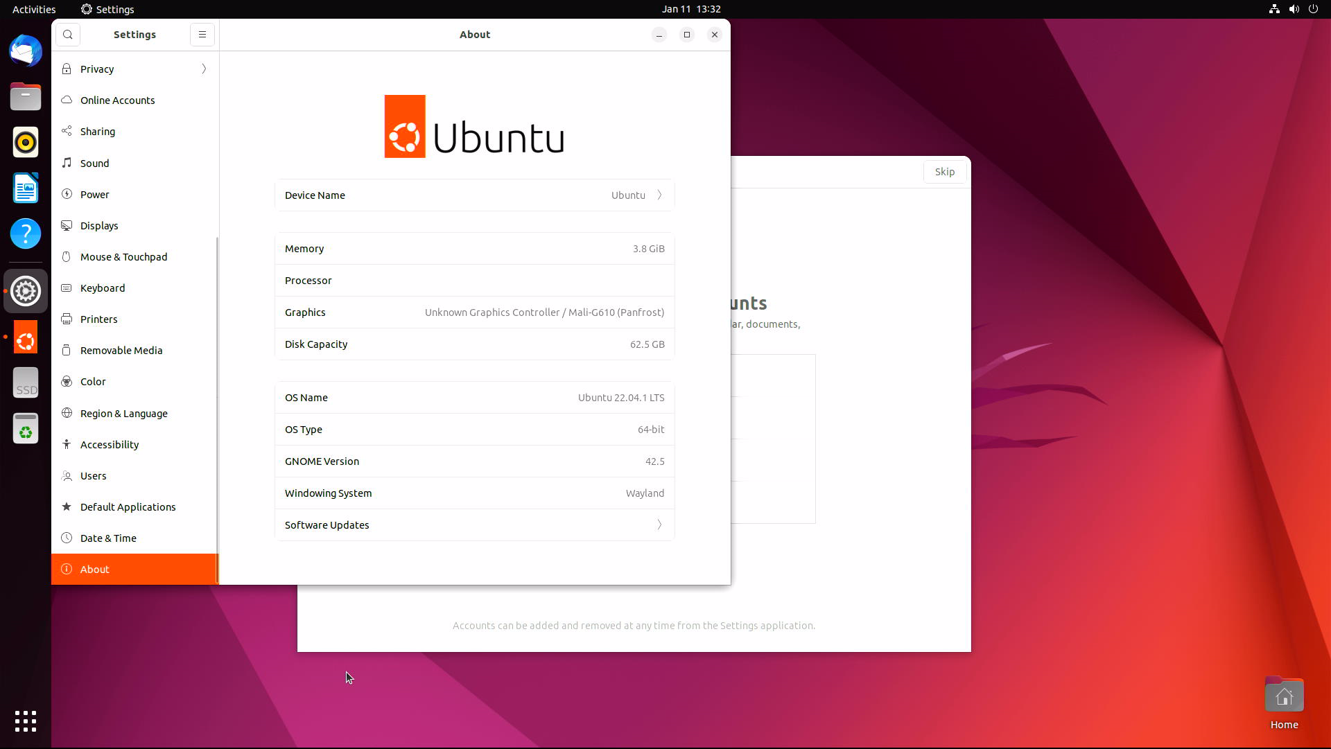Open the Settings hamburger menu
This screenshot has width=1331, height=749.
[x=202, y=35]
